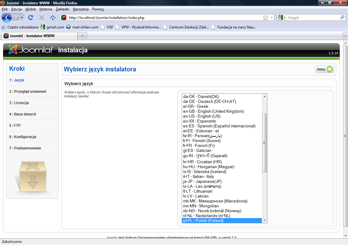Click the Joomla! logo in the header
Viewport: 348px width, 245px height.
[x=31, y=50]
